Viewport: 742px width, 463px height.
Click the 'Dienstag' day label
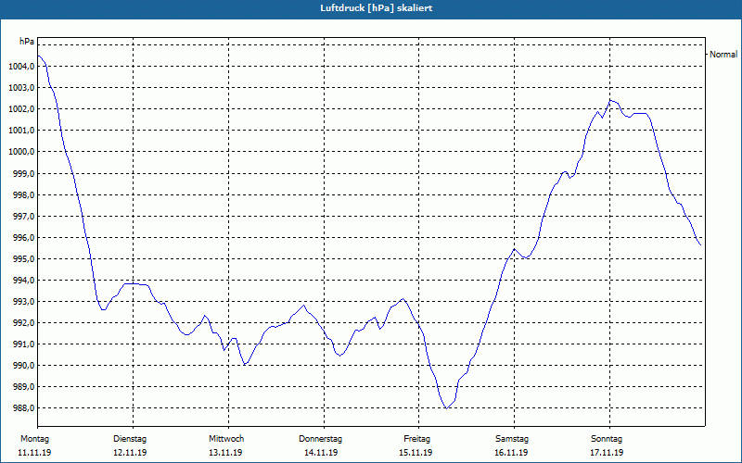(x=130, y=439)
